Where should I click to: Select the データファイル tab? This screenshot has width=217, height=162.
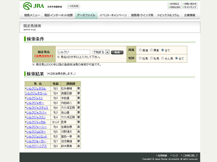[86, 15]
